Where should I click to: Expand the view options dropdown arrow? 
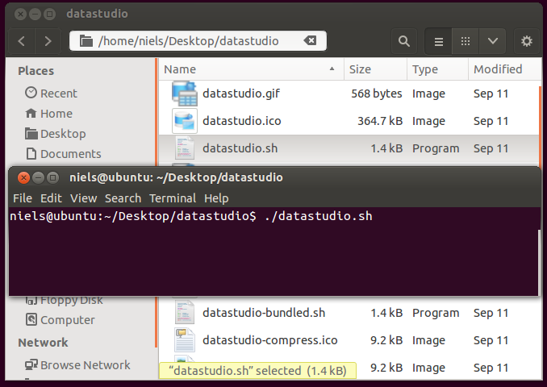pos(492,41)
